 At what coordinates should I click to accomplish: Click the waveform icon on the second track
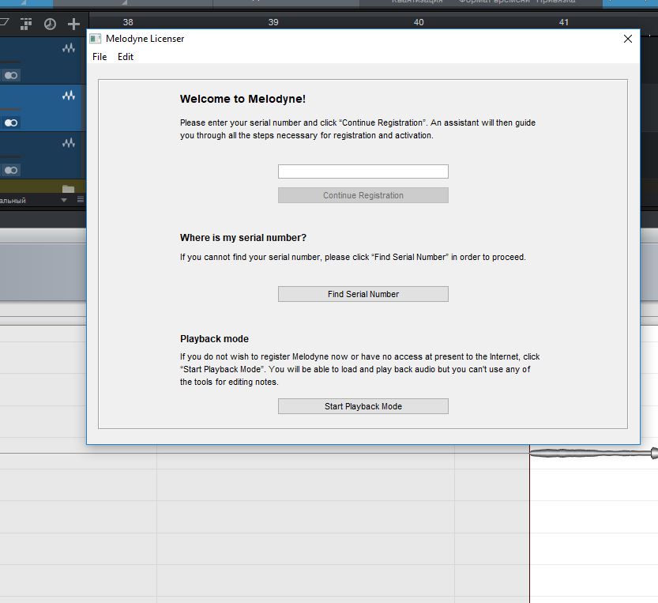69,96
